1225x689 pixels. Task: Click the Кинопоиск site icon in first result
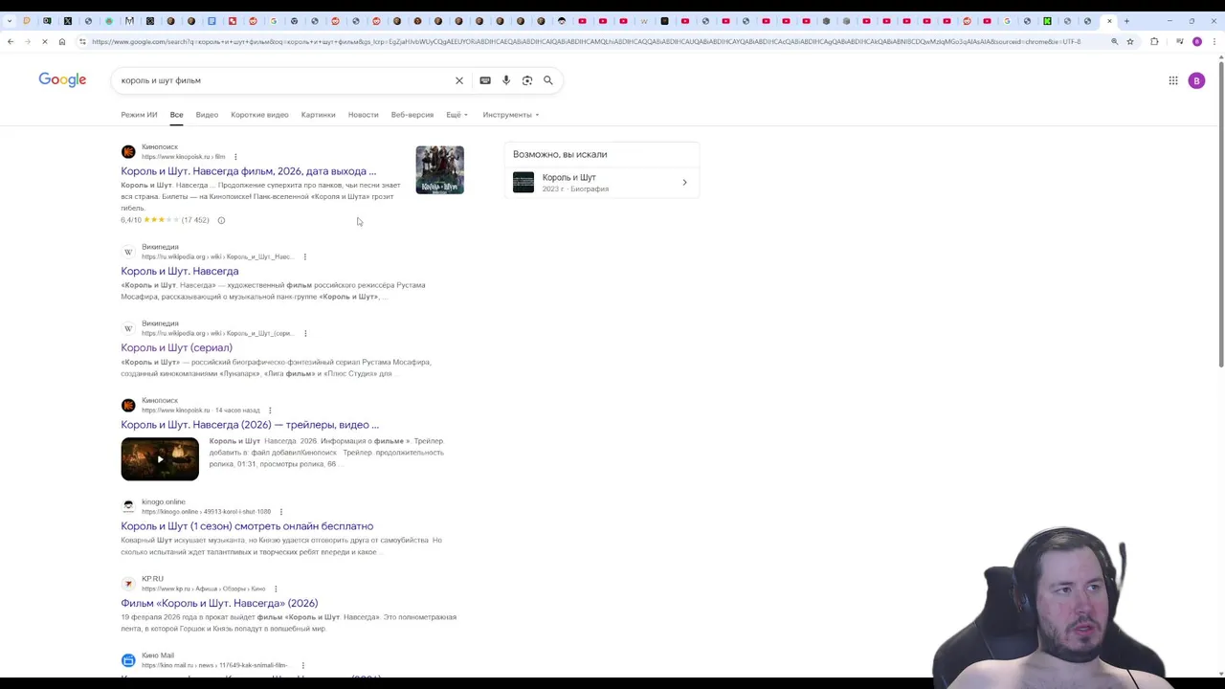(128, 151)
